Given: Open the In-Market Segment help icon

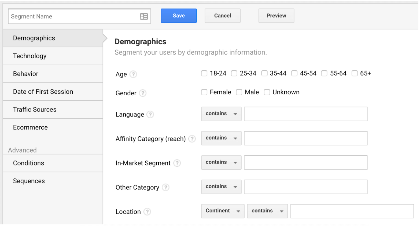Looking at the screenshot, I should point(177,163).
